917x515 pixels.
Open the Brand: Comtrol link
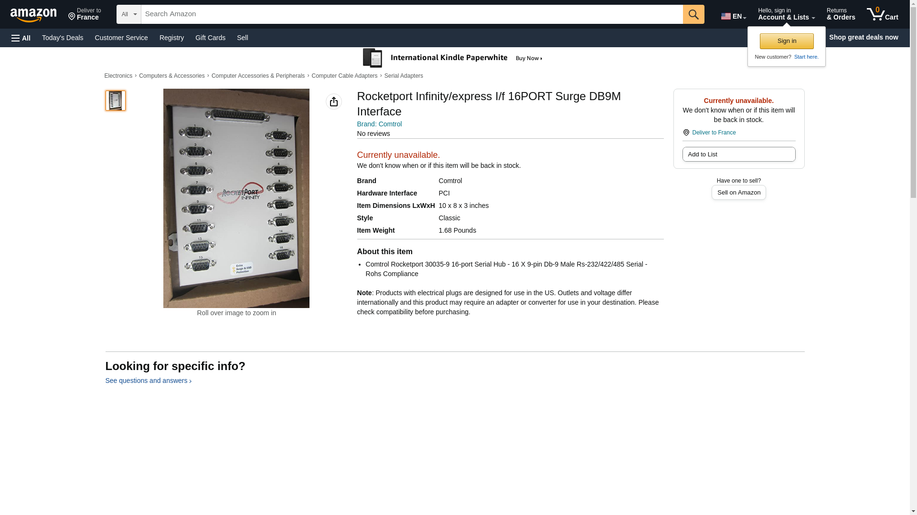coord(379,124)
